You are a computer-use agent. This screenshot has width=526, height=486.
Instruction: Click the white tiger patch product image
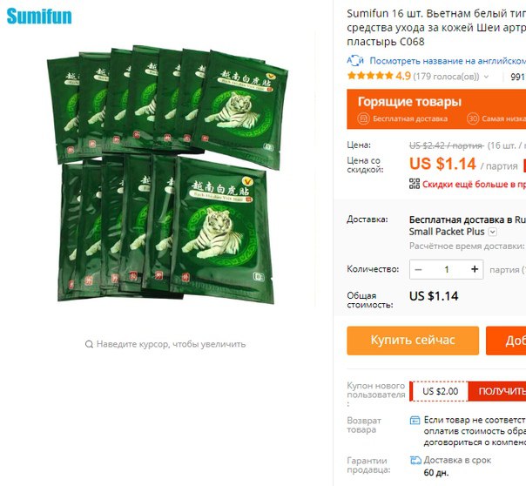[x=167, y=174]
